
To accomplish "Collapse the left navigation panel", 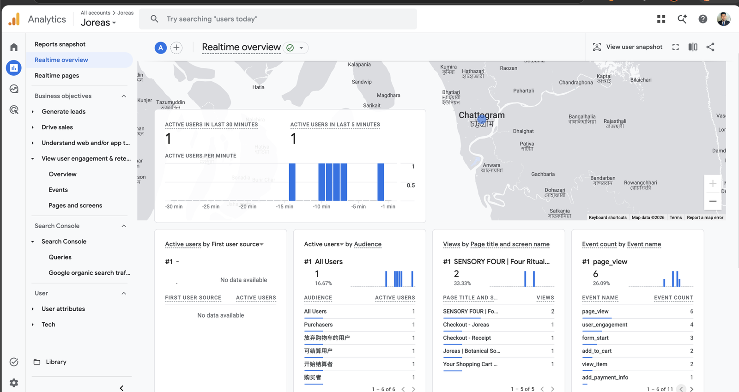I will pos(121,388).
